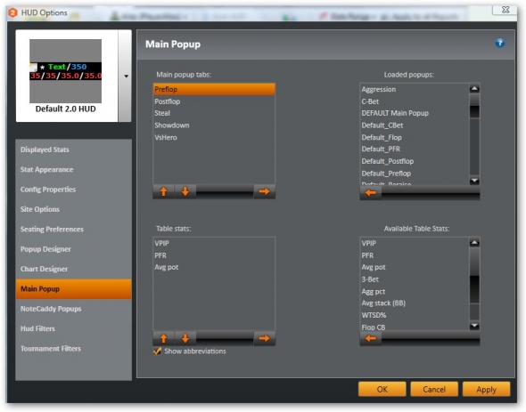Select Flop CB in Available Table Stats

(415, 327)
